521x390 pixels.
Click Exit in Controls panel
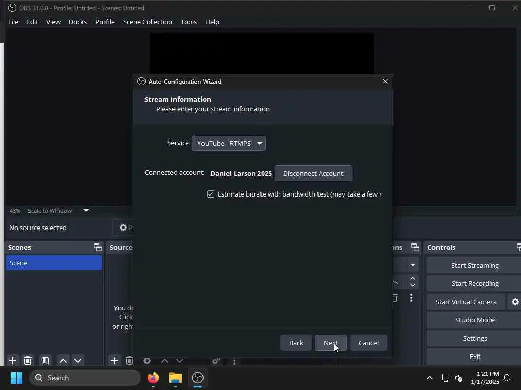click(475, 356)
